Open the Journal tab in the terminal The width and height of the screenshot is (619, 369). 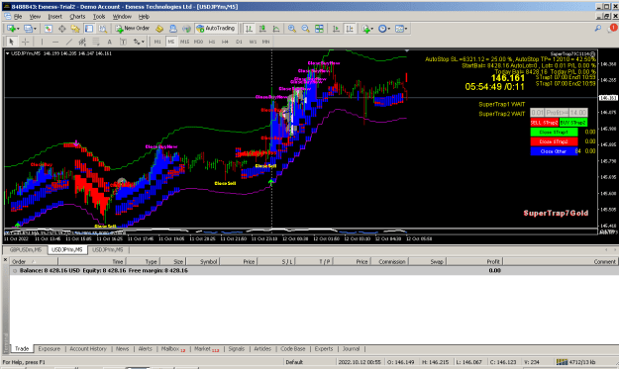coord(351,349)
